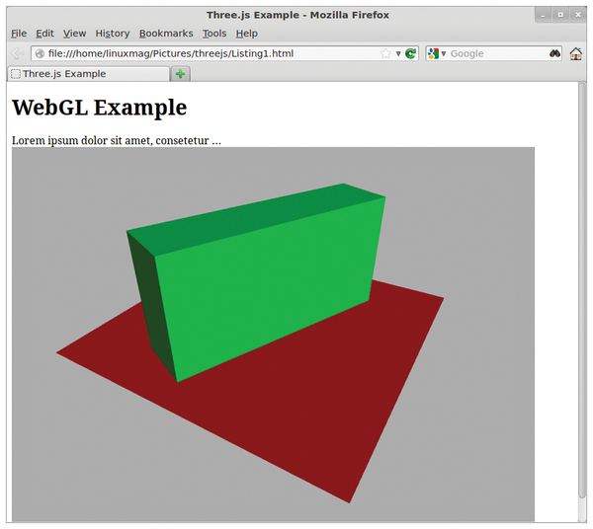Focus the Google search box
593x529 pixels.
point(494,53)
